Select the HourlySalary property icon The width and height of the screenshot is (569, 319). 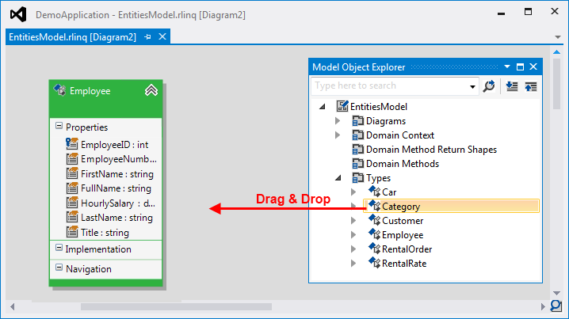click(x=72, y=203)
